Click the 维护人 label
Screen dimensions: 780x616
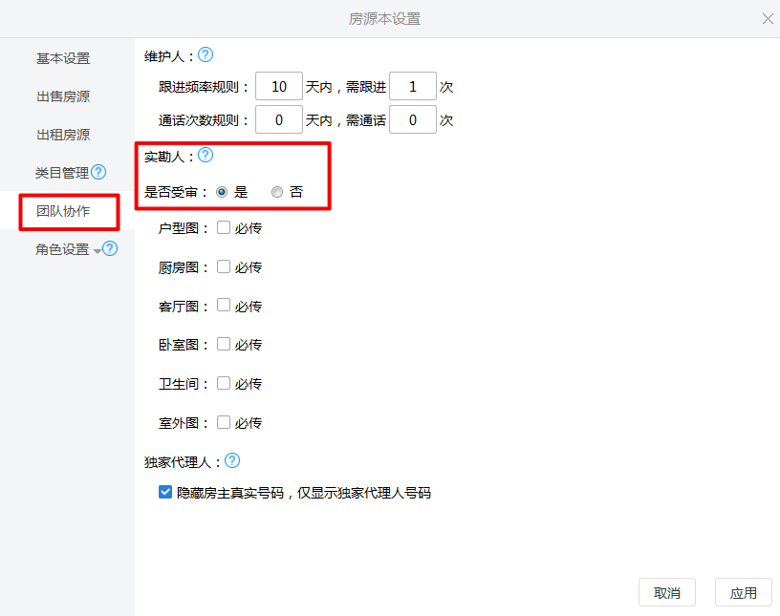(x=169, y=56)
